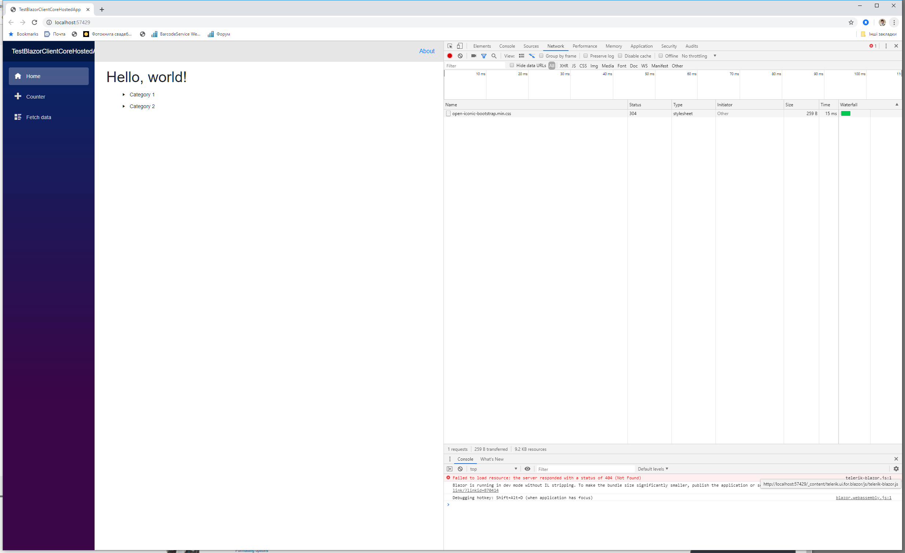Toggle the console live expression eye icon
Screen dimensions: 905x553
point(527,469)
